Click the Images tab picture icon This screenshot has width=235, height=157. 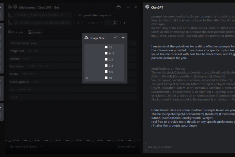pos(30,32)
